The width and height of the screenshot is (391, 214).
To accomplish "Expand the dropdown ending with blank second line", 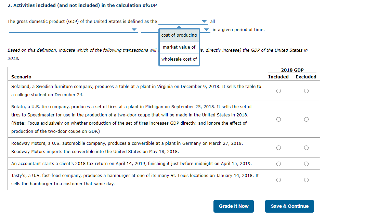I will (x=133, y=30).
